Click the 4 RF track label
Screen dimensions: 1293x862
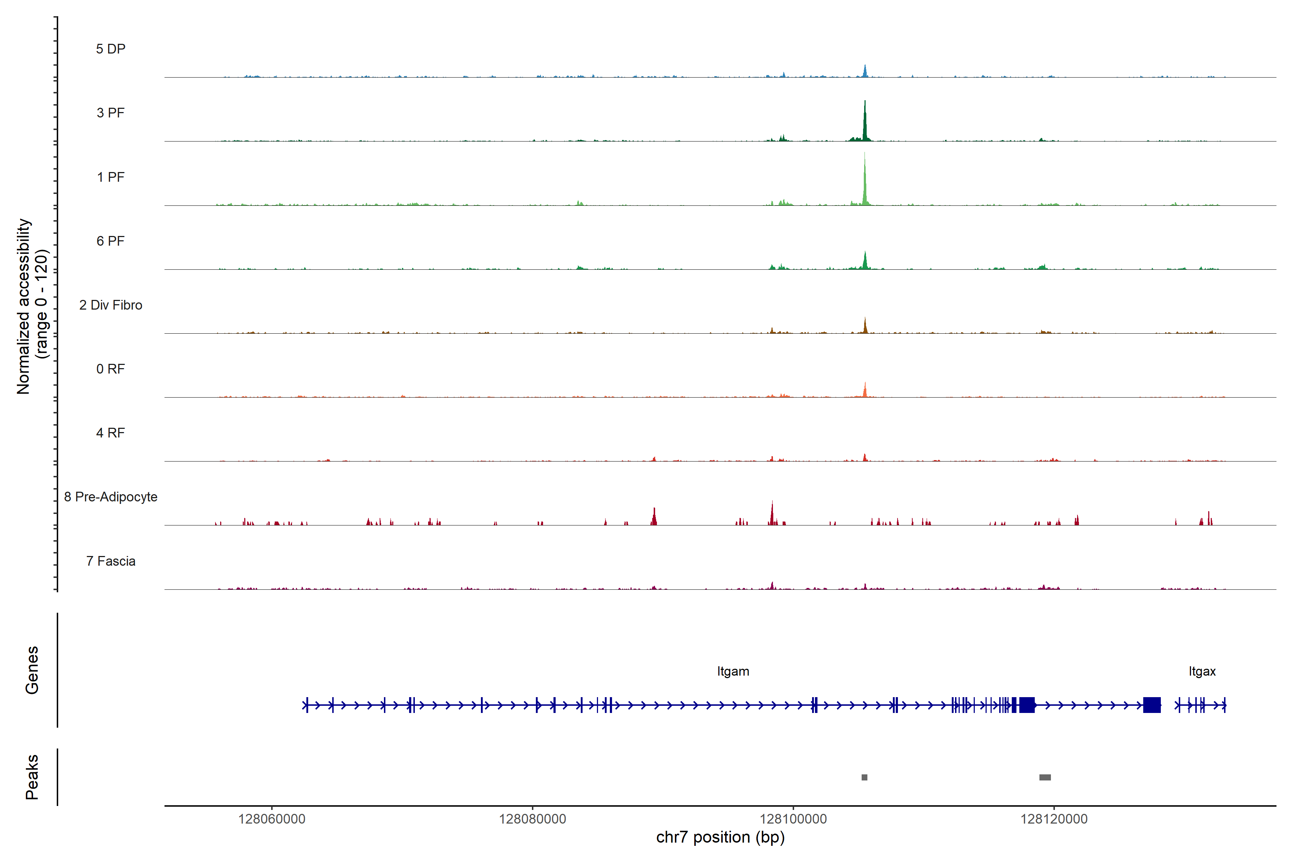pos(111,433)
